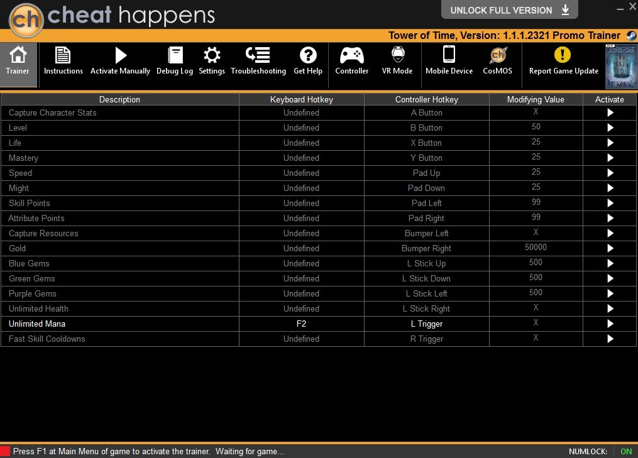Toggle Unlimited Health cheat on

tap(610, 308)
